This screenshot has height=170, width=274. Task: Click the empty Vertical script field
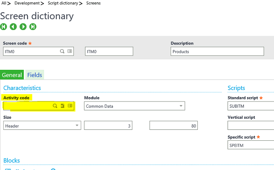[x=251, y=126]
